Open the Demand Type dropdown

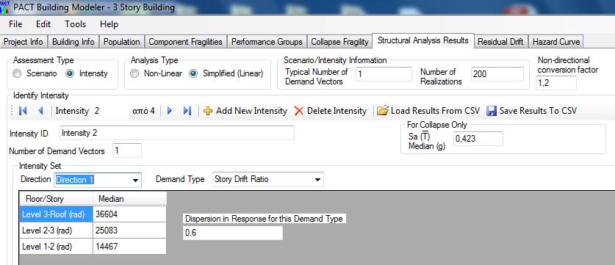pos(317,181)
